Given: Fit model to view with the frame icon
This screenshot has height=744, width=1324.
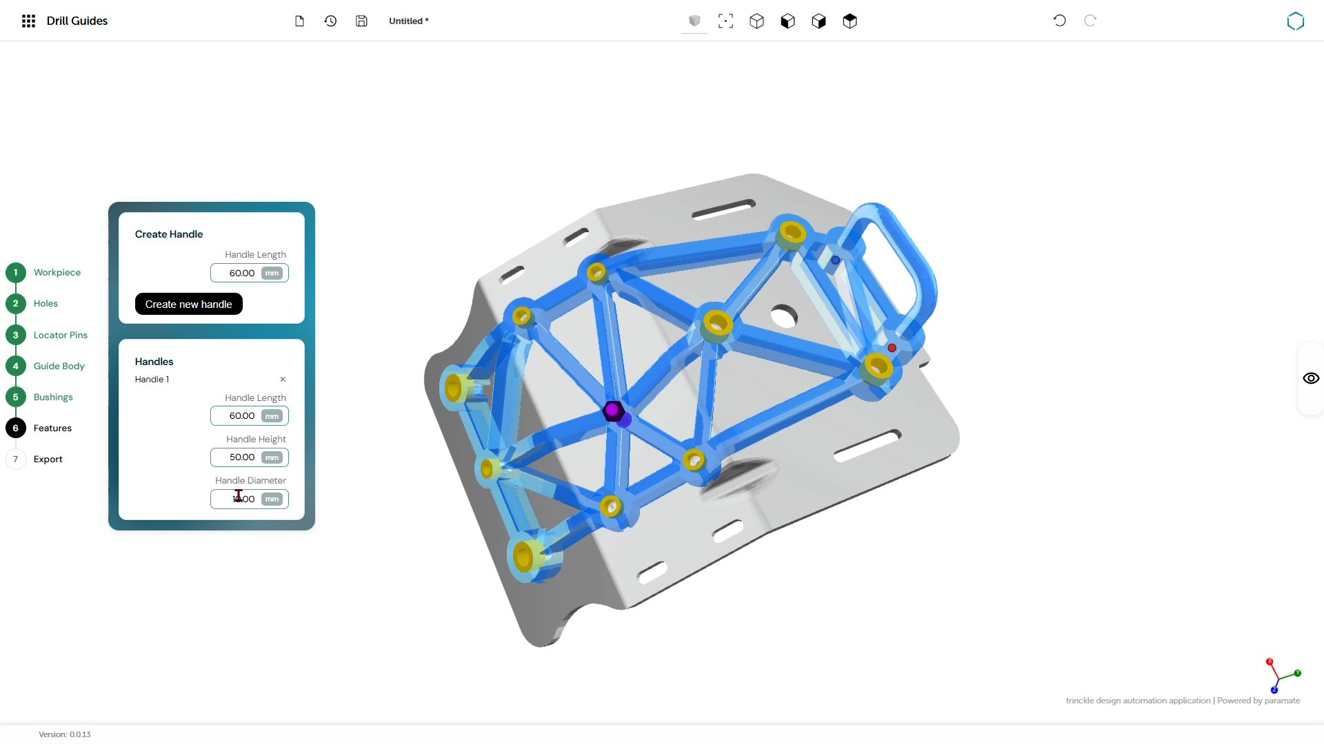Looking at the screenshot, I should coord(725,21).
